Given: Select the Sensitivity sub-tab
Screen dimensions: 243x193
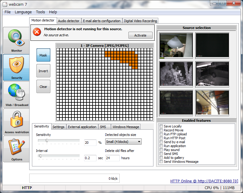Looking at the screenshot, I should (42, 126).
